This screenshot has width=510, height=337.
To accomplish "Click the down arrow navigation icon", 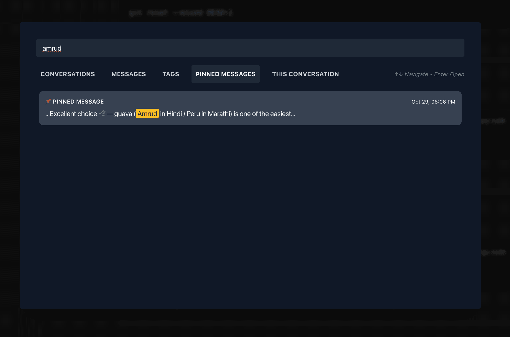I will pyautogui.click(x=400, y=74).
